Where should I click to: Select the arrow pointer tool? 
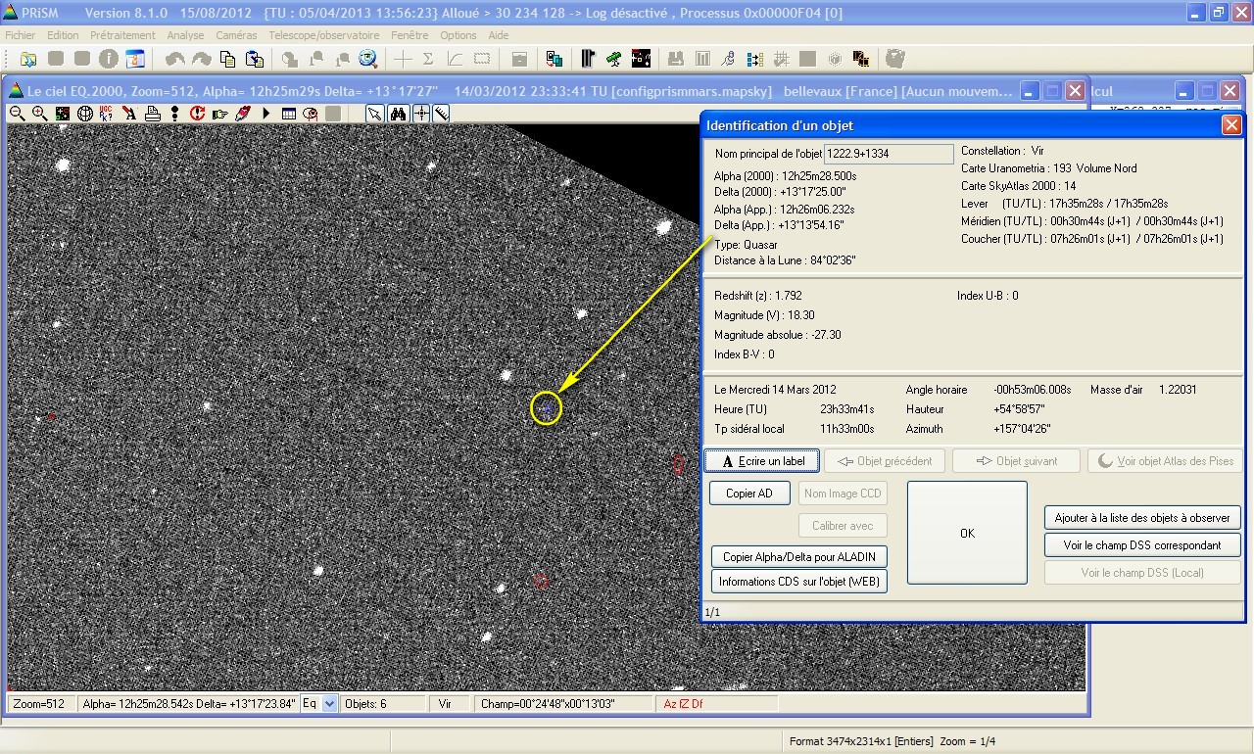tap(375, 114)
